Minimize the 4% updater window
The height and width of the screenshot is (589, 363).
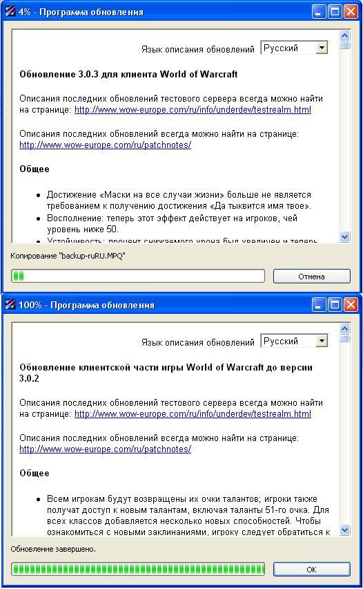[319, 12]
